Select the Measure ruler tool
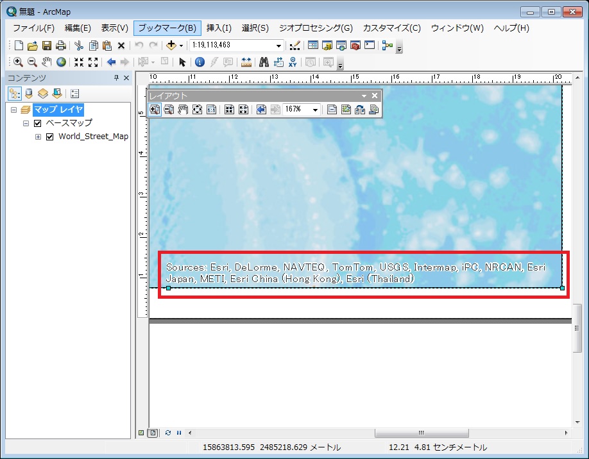The height and width of the screenshot is (459, 589). click(246, 62)
